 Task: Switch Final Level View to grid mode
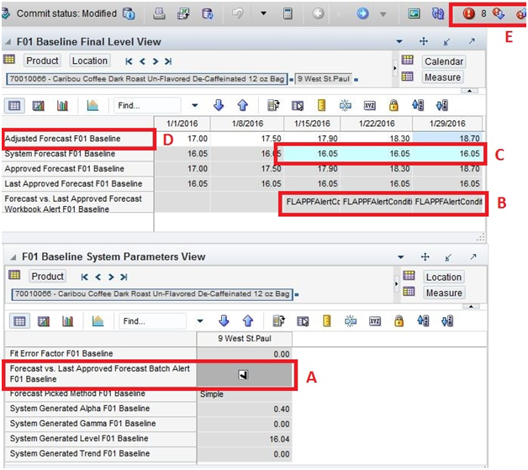pyautogui.click(x=14, y=106)
